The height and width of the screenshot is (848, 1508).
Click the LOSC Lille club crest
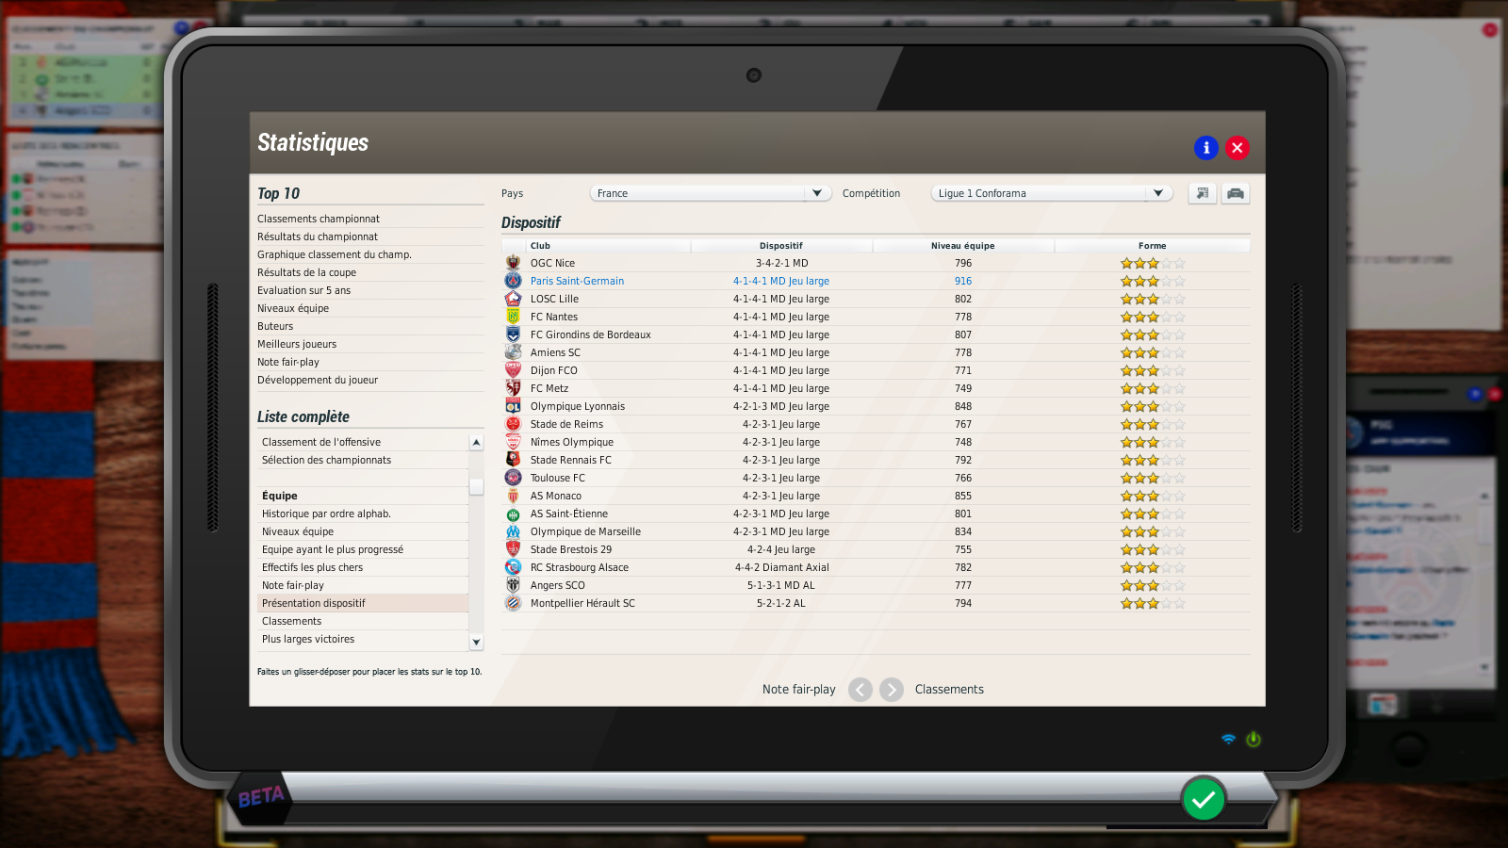coord(513,299)
